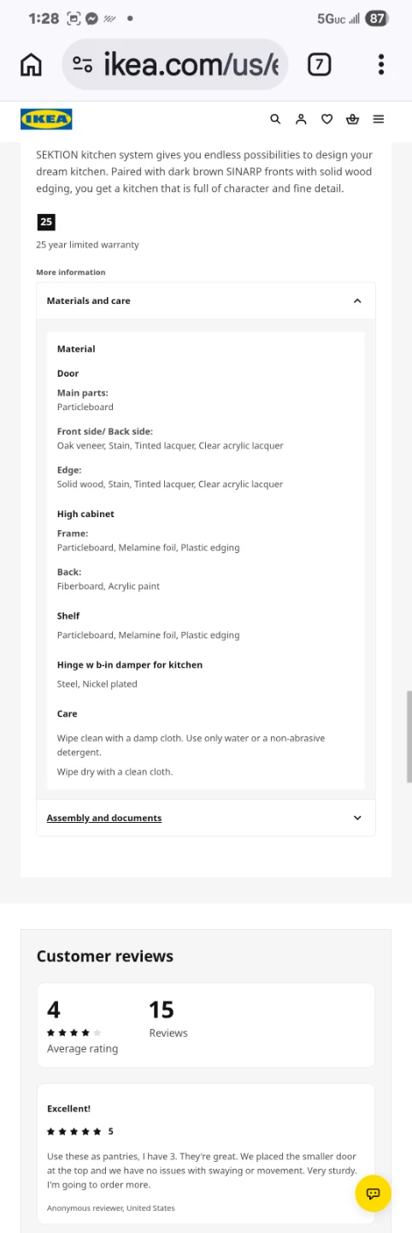Open the yellow chat support button
The width and height of the screenshot is (412, 1233).
coord(373,1194)
